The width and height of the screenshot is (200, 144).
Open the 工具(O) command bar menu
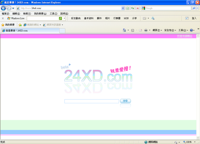coord(183,30)
